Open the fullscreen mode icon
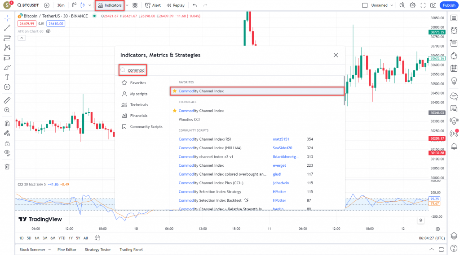Image resolution: width=460 pixels, height=255 pixels. (x=423, y=5)
